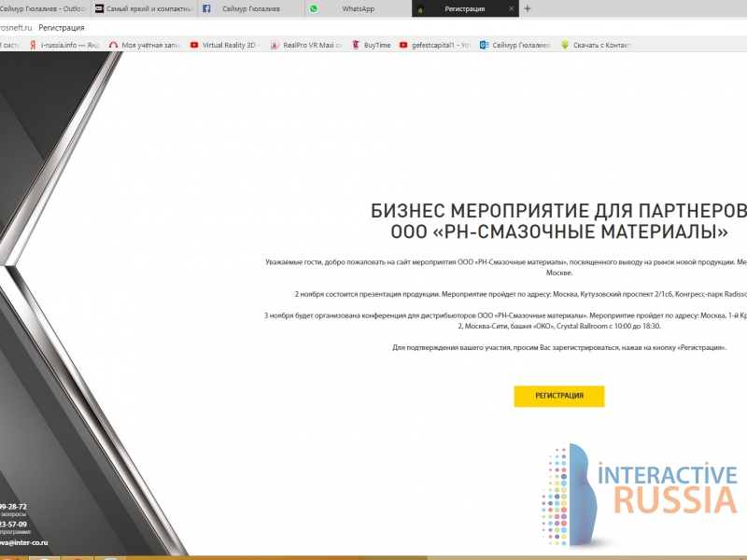Click the 'Для подтверждения вашего участия' text
Viewport: 747px width, 560px height.
(559, 347)
